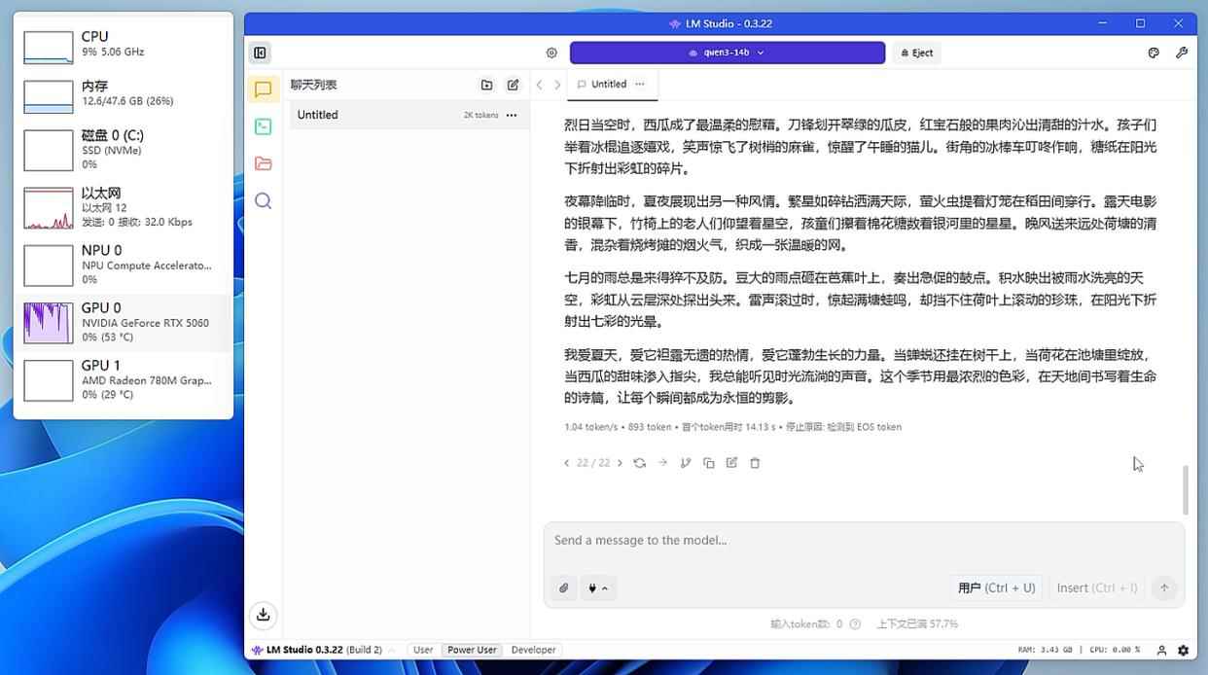
Task: Branch the conversation from this message
Action: pyautogui.click(x=686, y=463)
